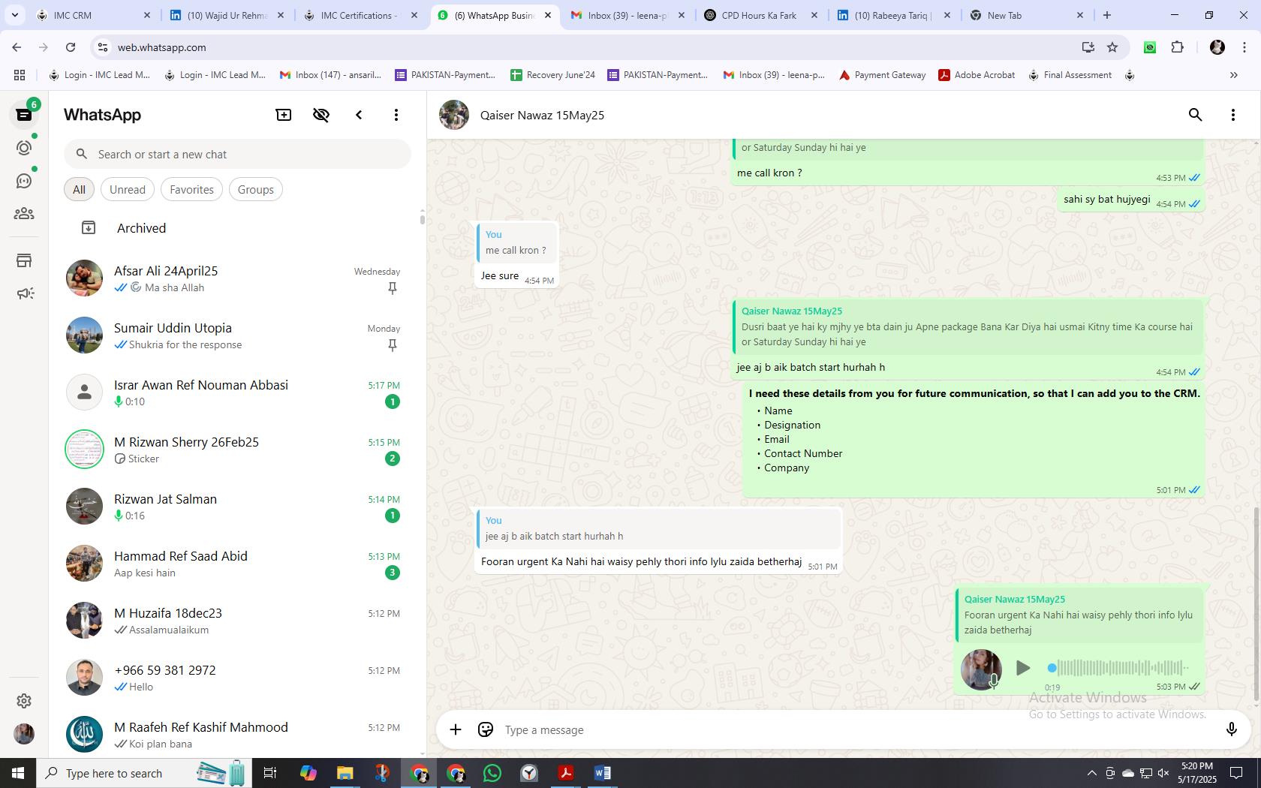Show hidden system tray icons

coord(1091,773)
